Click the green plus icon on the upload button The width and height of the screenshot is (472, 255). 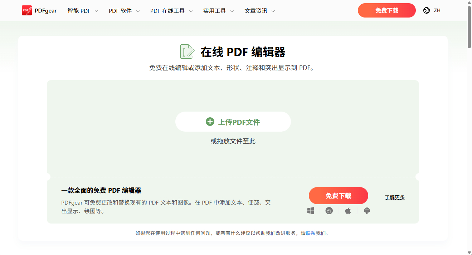pyautogui.click(x=210, y=122)
